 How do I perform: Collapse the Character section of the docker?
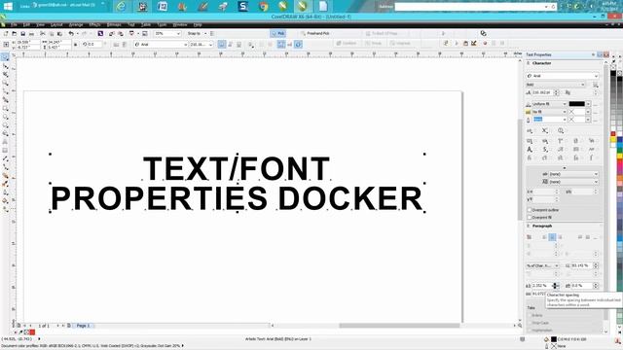coord(529,63)
